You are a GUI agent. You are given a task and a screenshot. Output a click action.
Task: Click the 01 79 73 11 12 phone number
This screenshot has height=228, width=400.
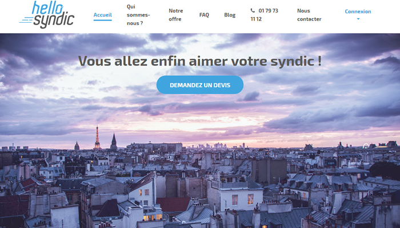[264, 15]
